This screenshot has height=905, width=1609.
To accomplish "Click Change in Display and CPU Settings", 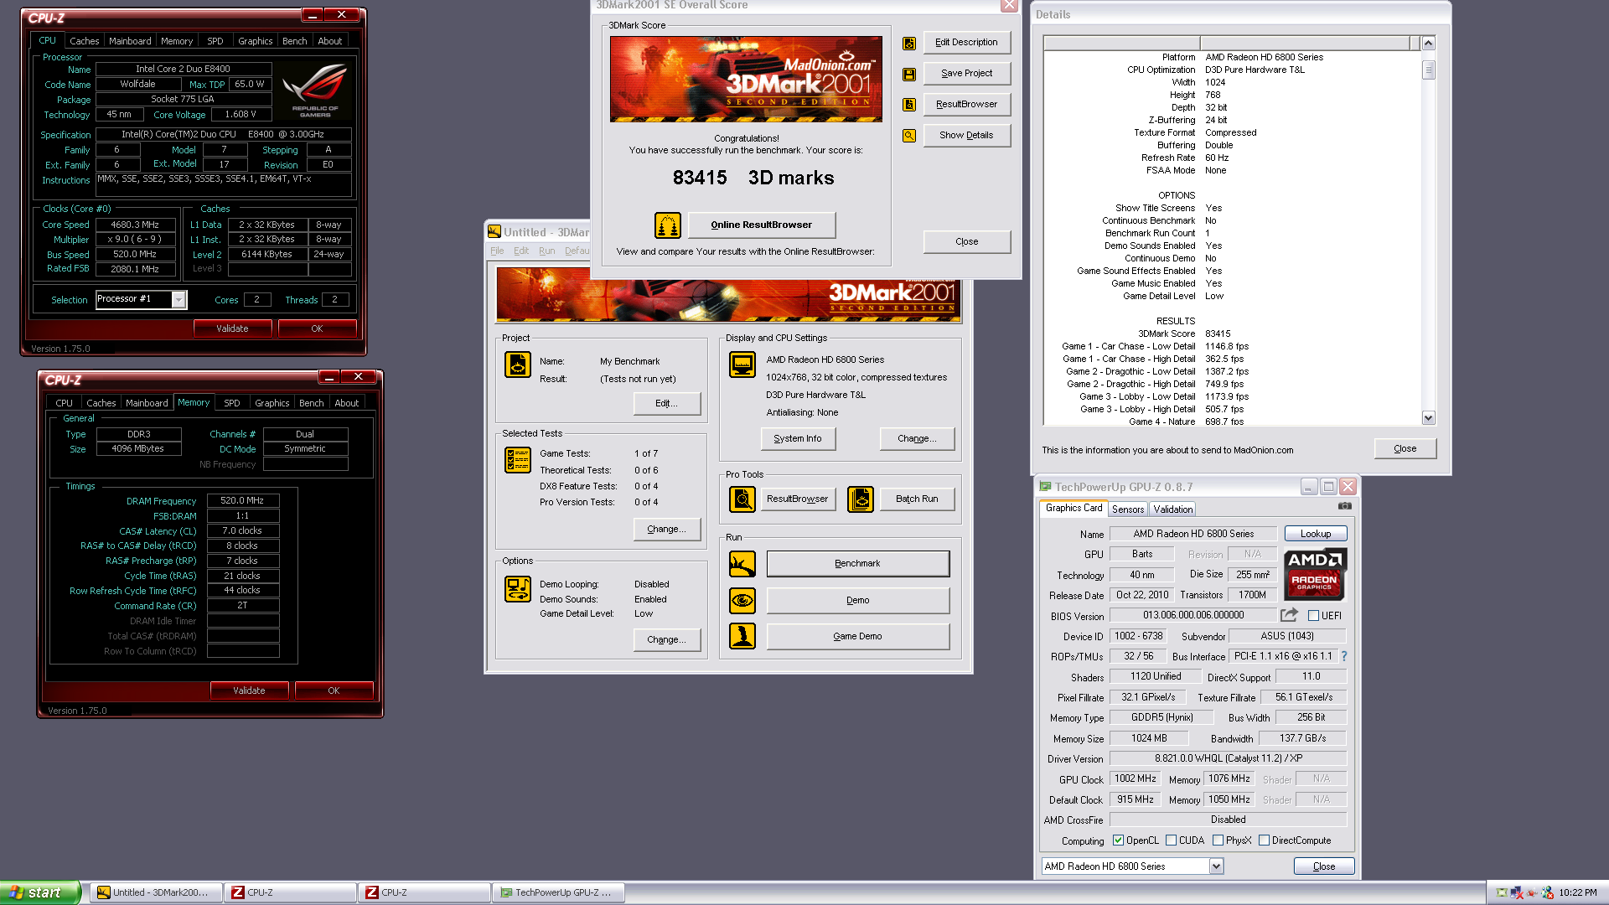I will point(918,438).
